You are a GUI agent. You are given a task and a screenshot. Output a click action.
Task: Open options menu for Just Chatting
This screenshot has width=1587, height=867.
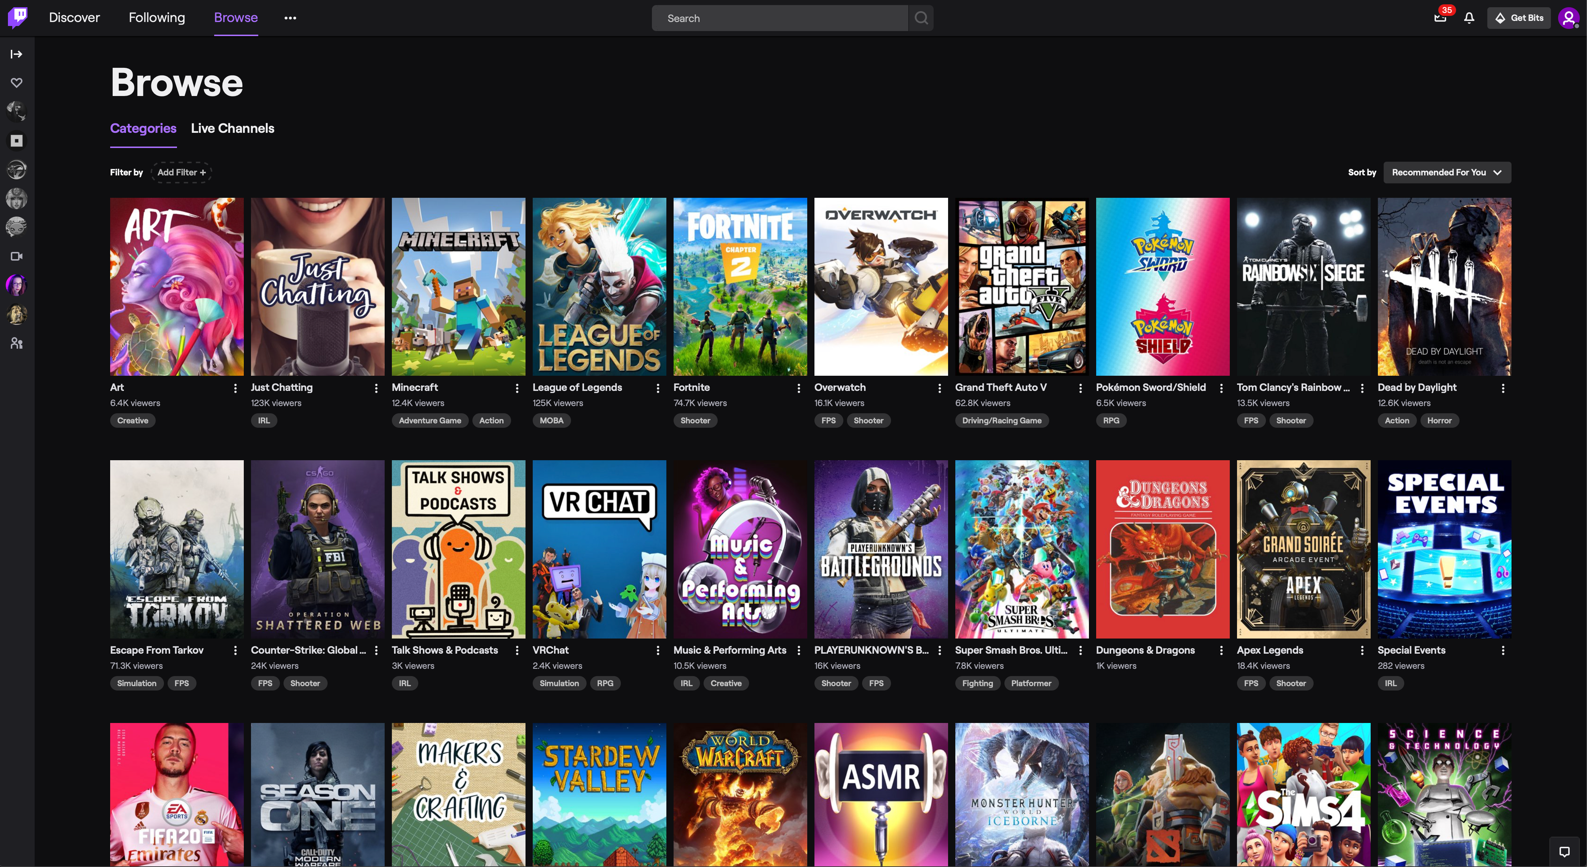(376, 388)
